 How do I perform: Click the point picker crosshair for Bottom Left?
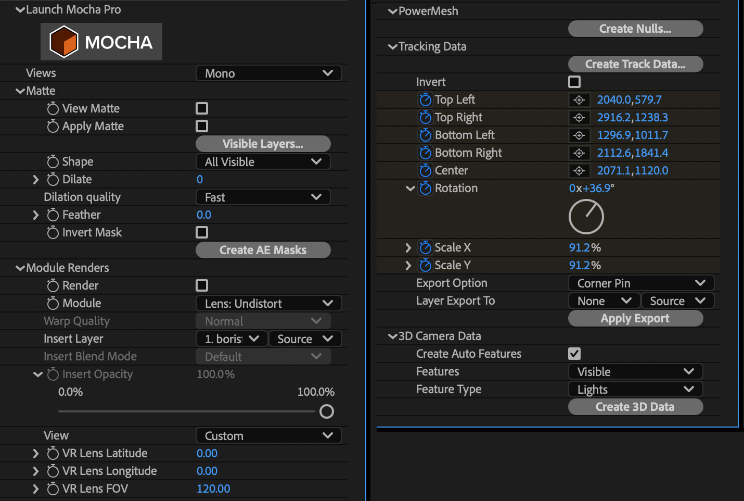coord(579,135)
